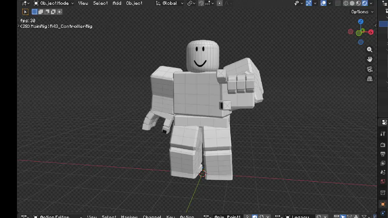Viewport: 388px width, 218px height.
Task: Open the proportional editing falloff selector
Action: click(228, 3)
